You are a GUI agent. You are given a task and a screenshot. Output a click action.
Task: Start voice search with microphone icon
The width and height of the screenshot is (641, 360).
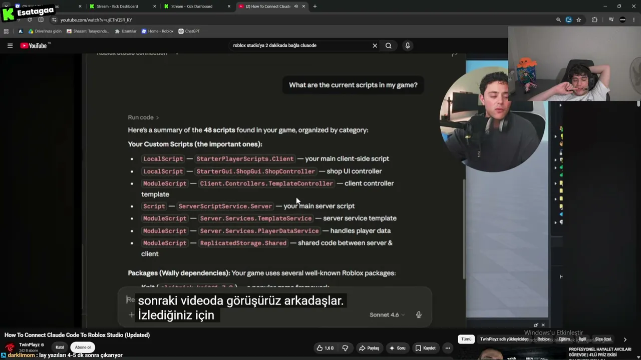(x=408, y=45)
